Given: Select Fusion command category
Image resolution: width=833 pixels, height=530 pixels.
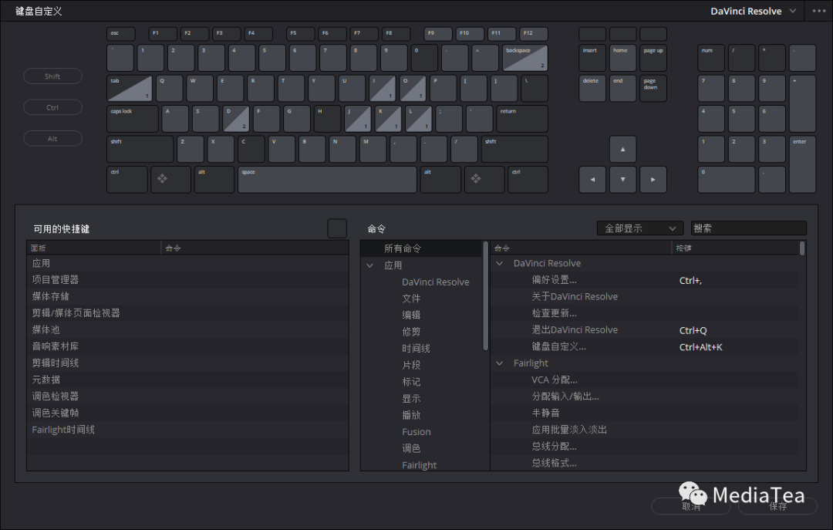Looking at the screenshot, I should click(416, 432).
